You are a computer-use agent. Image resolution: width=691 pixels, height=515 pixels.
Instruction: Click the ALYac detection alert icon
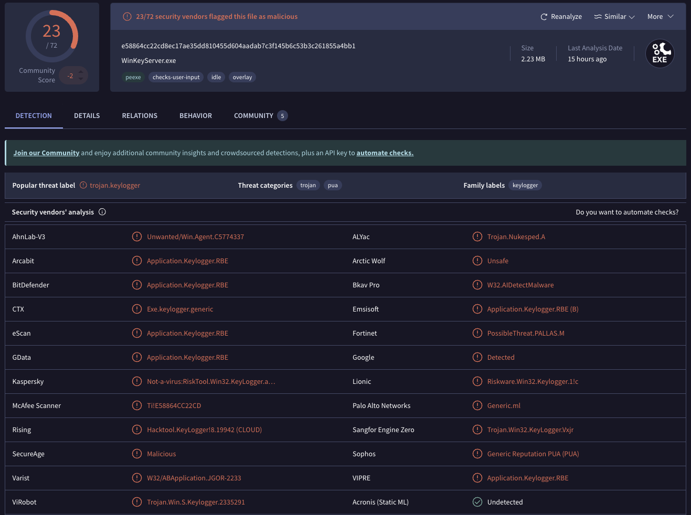pyautogui.click(x=477, y=237)
